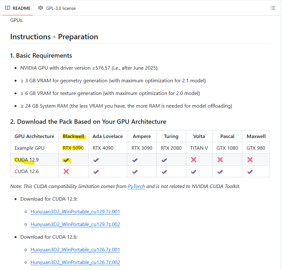282x270 pixels.
Task: Download Hunyuan3D2_WinPortable_cu129.7z.002
Action: point(75,224)
